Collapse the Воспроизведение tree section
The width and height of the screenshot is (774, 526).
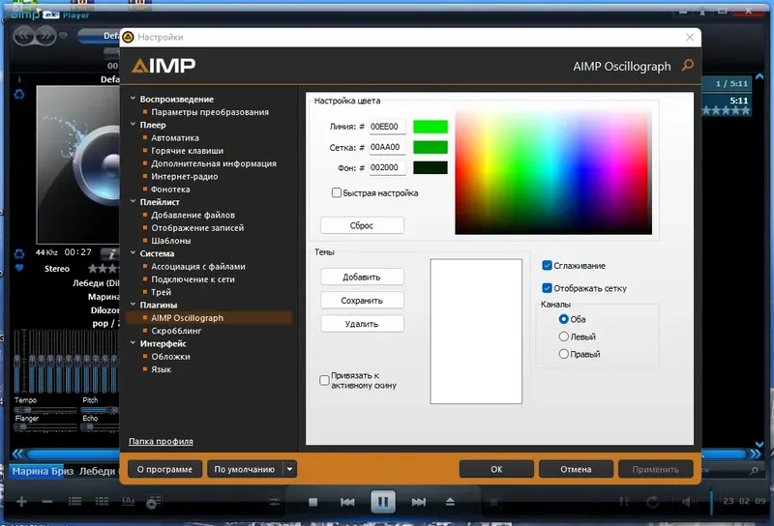[x=133, y=99]
